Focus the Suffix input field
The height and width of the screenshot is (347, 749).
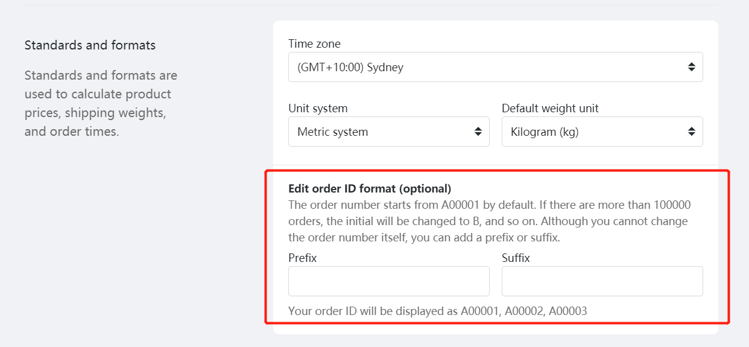click(x=602, y=281)
